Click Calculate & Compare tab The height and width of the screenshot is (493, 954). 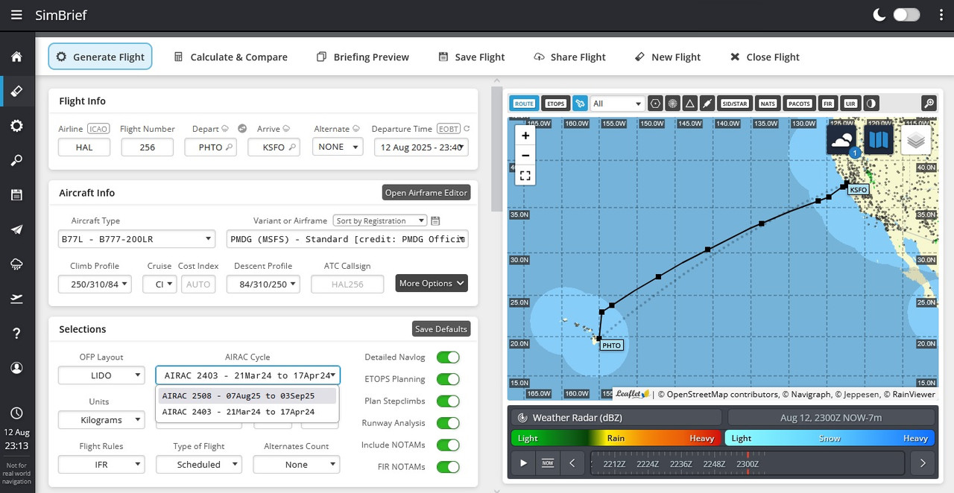coord(230,57)
